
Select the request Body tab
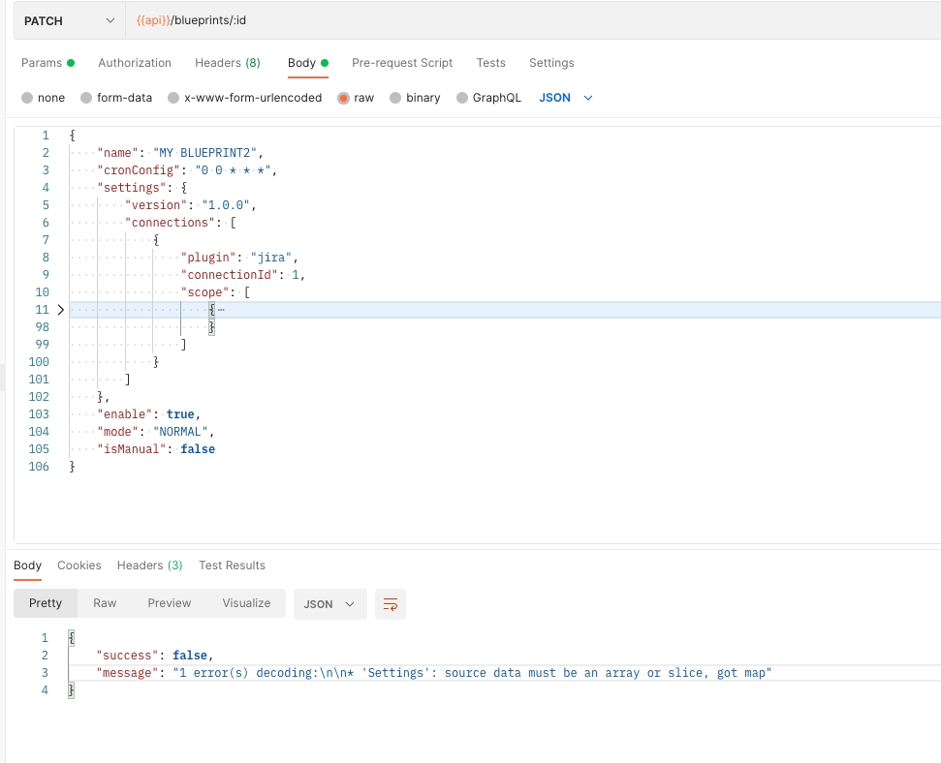(x=308, y=63)
